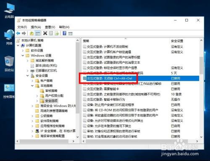Click the Up one level folder icon
The width and height of the screenshot is (210, 161).
pyautogui.click(x=31, y=33)
